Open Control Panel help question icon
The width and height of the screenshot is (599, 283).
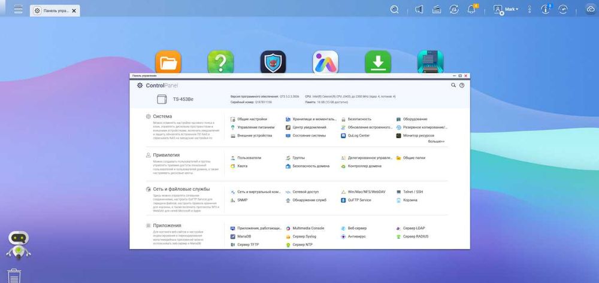click(462, 86)
